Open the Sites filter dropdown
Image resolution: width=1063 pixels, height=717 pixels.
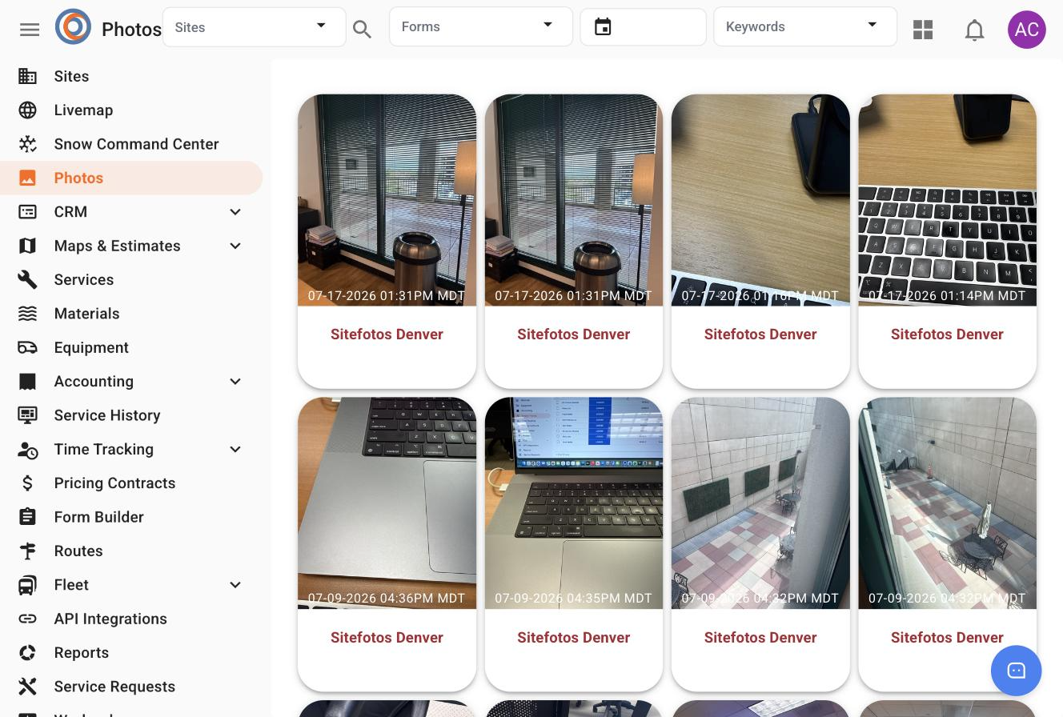pos(255,27)
